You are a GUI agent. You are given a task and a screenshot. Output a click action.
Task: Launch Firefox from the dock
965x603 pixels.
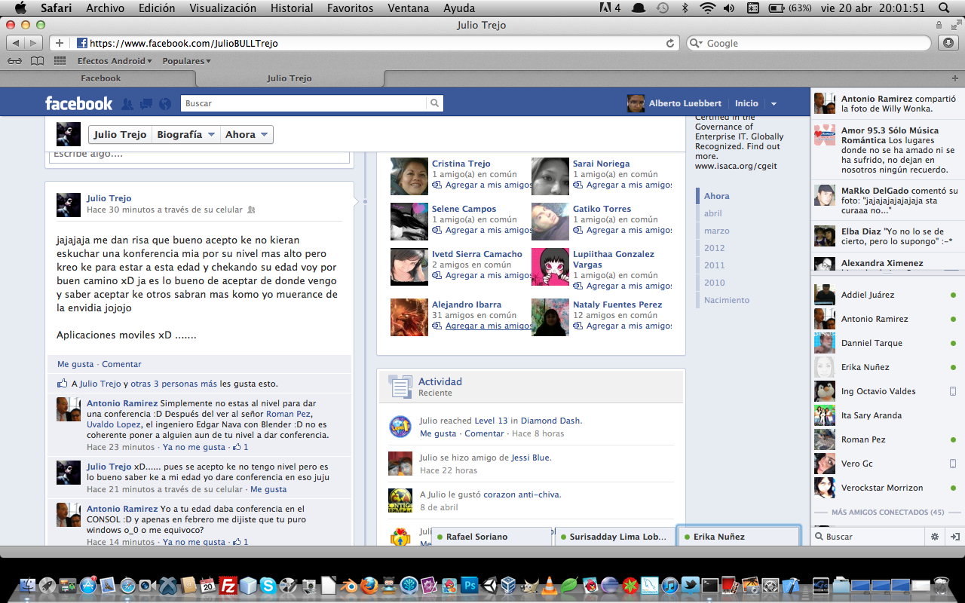click(x=369, y=585)
